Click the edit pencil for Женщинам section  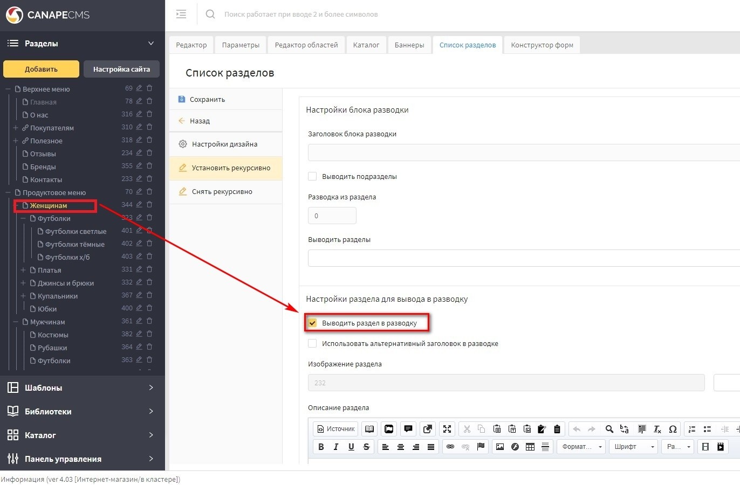pyautogui.click(x=139, y=205)
